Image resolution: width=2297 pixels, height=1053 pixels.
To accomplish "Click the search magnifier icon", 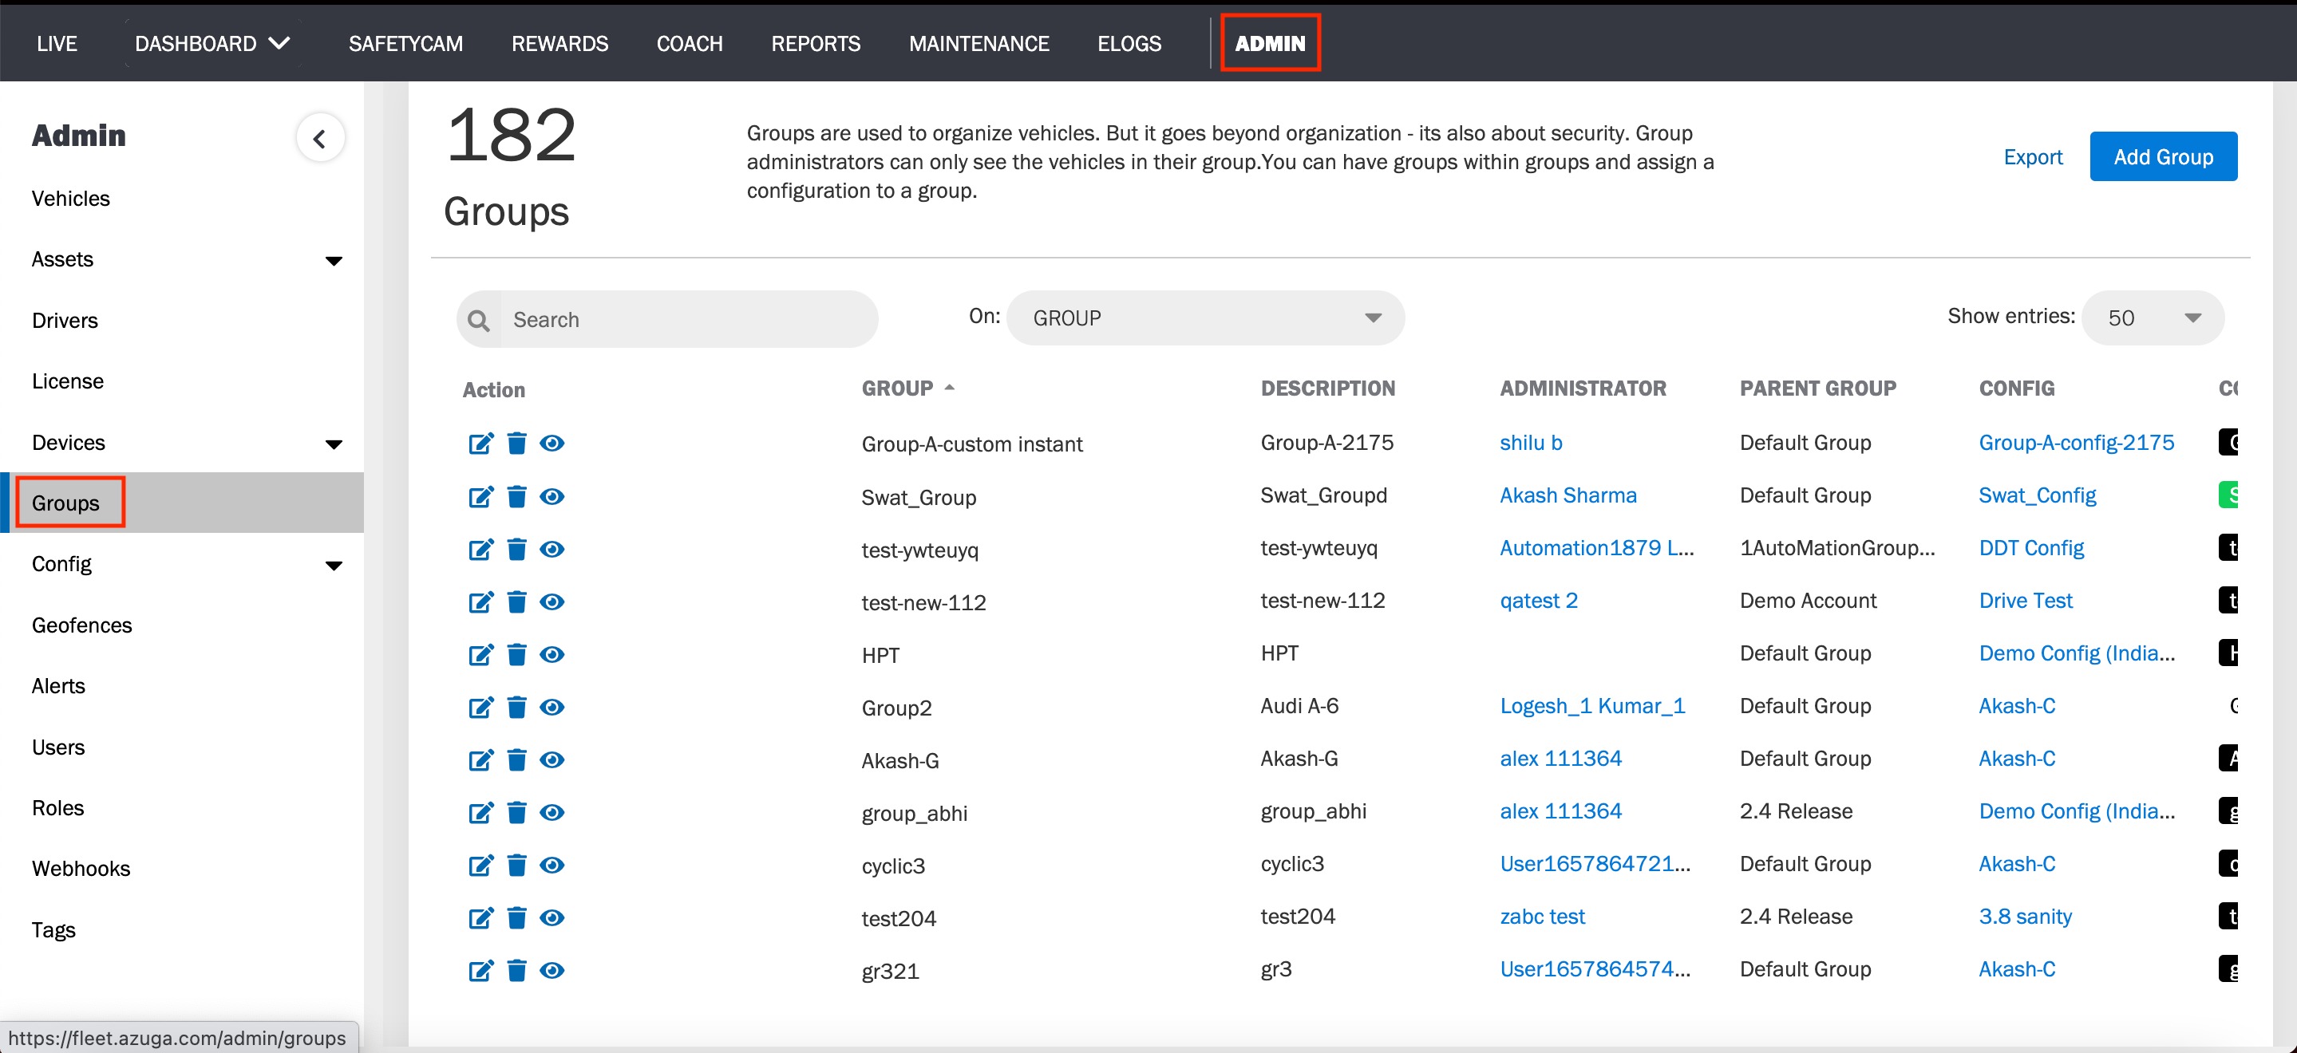I will click(479, 319).
